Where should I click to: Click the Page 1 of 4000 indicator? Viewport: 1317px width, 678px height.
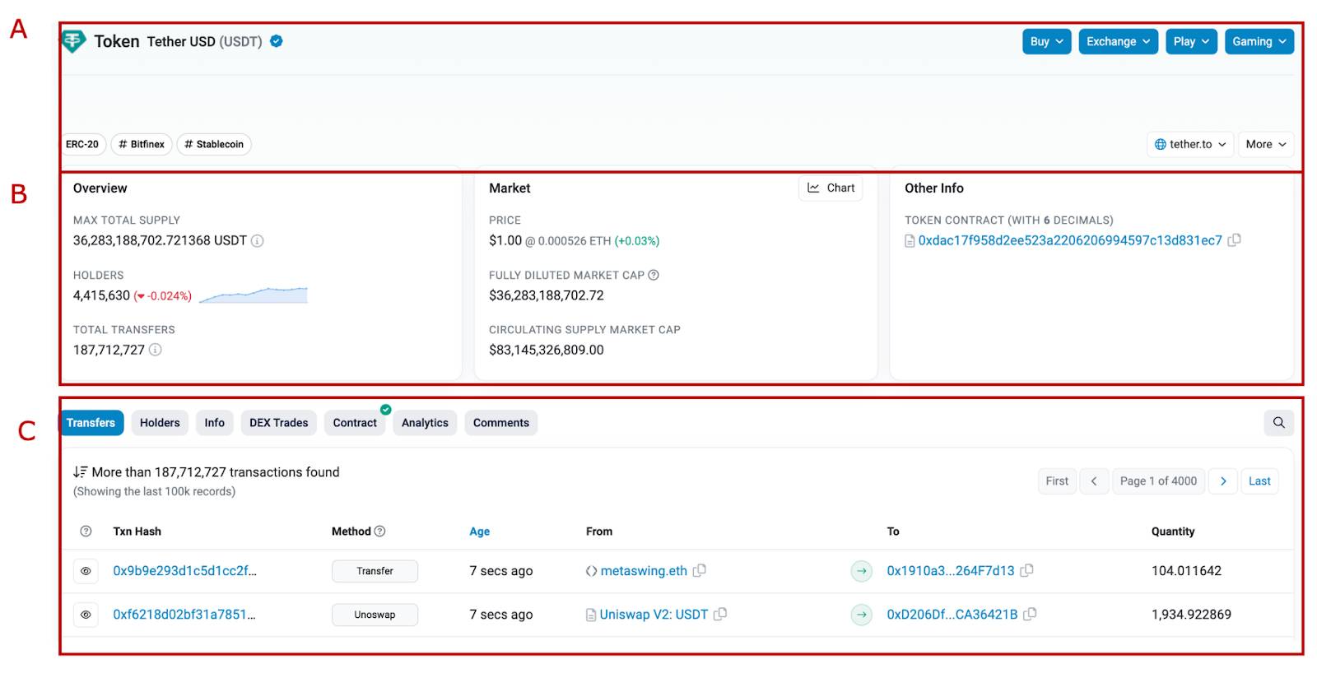tap(1158, 481)
